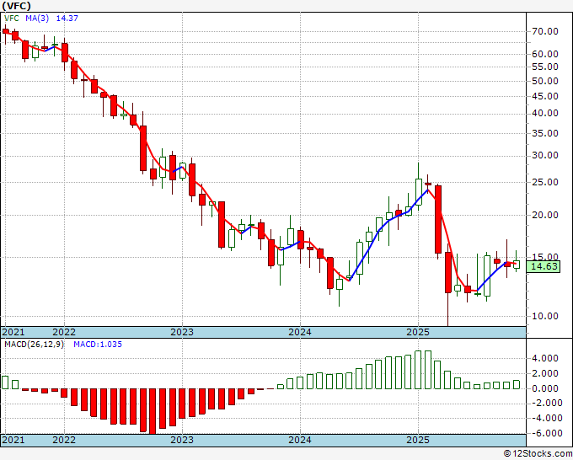
Task: Click the 2.000 MACD axis label
Action: pyautogui.click(x=545, y=374)
